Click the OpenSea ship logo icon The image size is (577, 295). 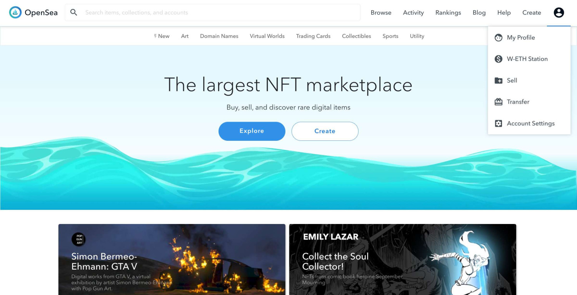pyautogui.click(x=15, y=13)
